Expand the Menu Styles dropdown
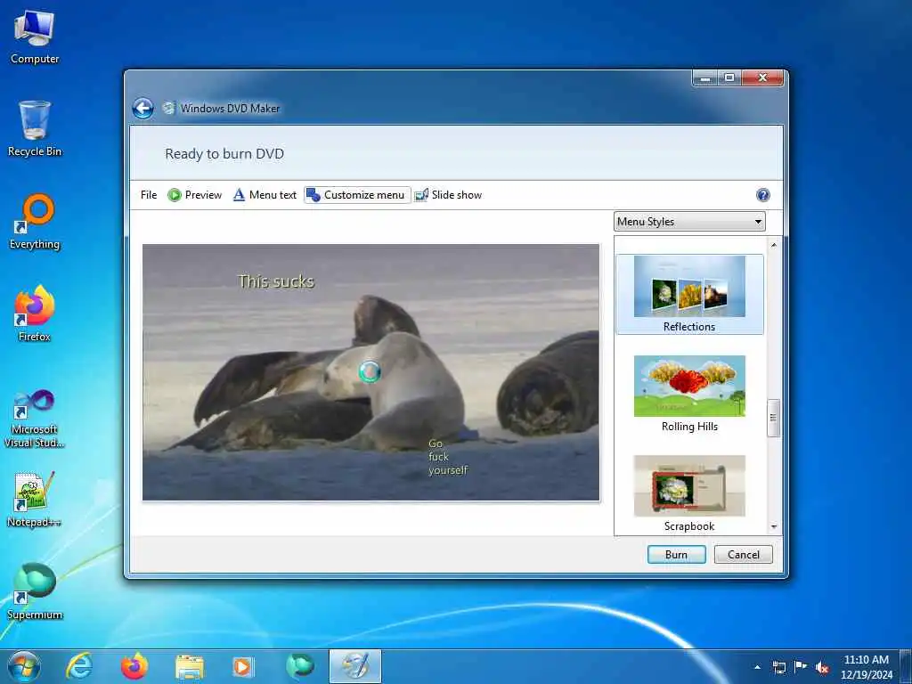The height and width of the screenshot is (684, 912). (689, 222)
